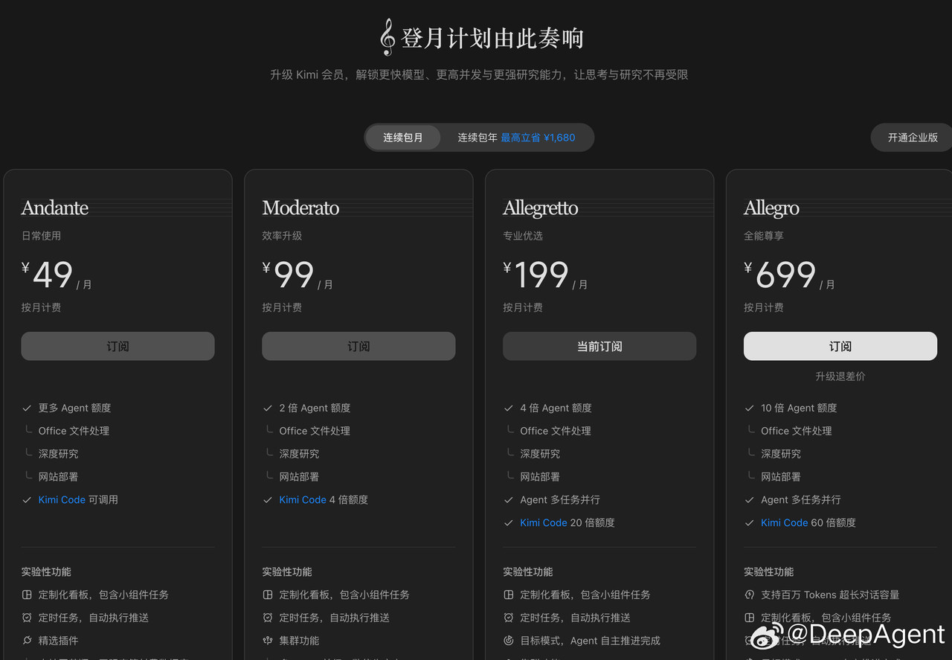This screenshot has height=660, width=952.
Task: Click the Moderato plan title
Action: pyautogui.click(x=300, y=208)
